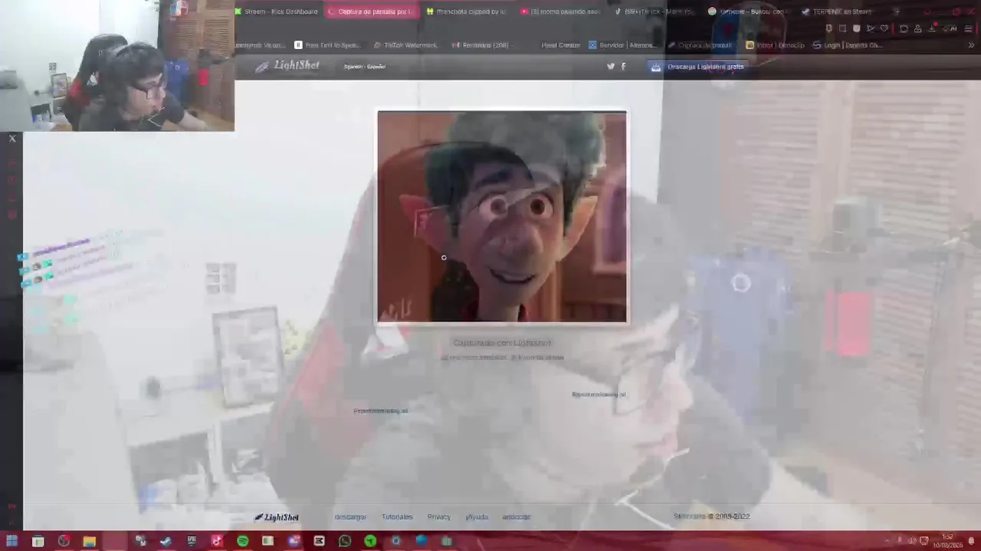Click the Windows Start button
This screenshot has width=981, height=551.
click(12, 541)
